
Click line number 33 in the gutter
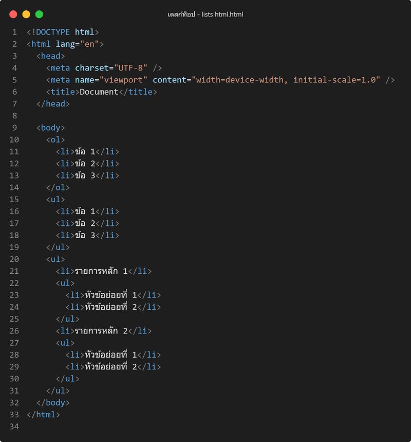(x=14, y=415)
